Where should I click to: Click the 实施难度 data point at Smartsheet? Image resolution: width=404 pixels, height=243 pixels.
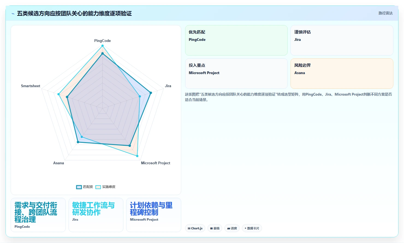[58, 94]
